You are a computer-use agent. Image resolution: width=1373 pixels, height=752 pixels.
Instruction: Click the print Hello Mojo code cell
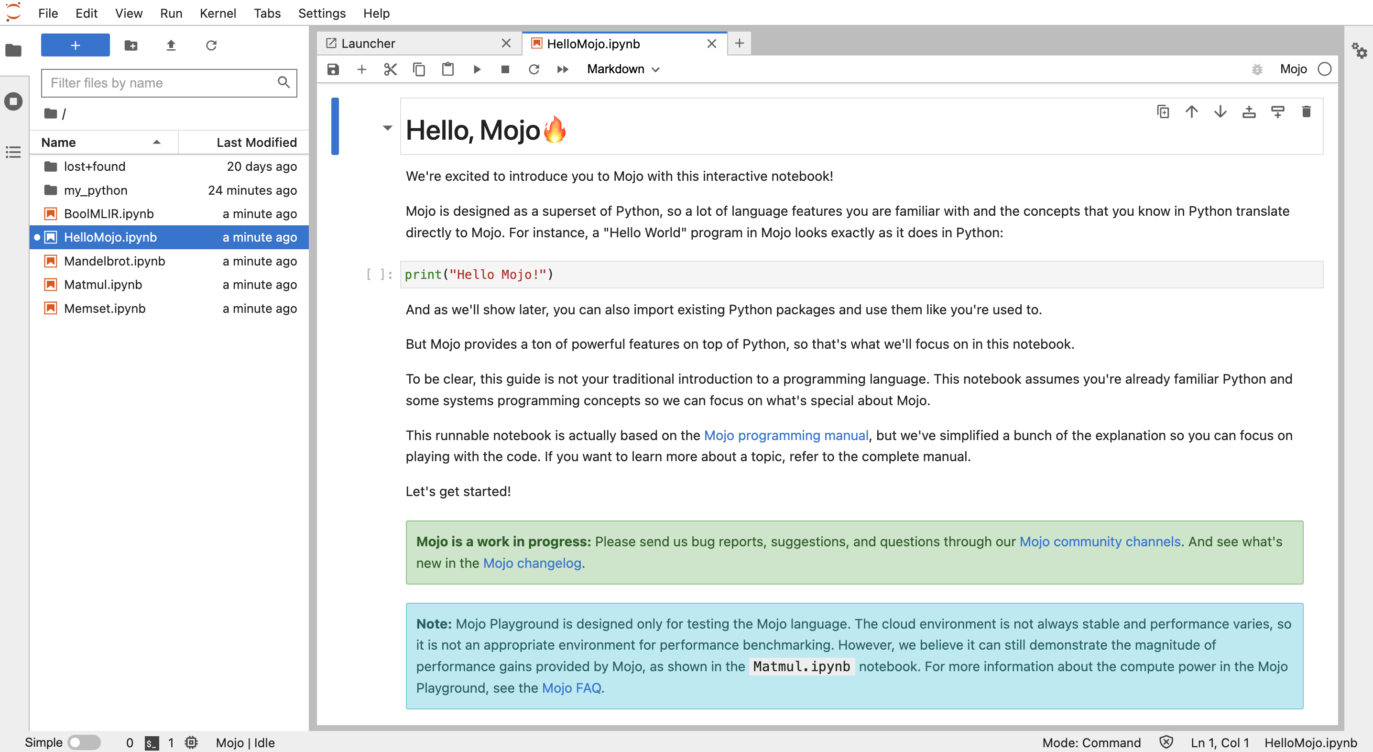coord(861,275)
